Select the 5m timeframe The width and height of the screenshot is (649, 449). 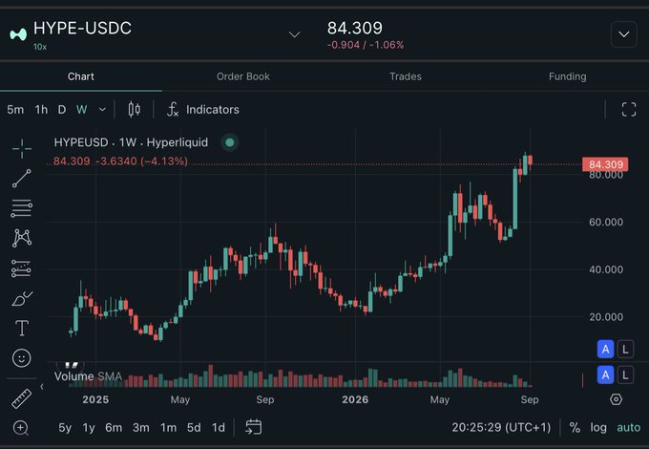pyautogui.click(x=15, y=109)
